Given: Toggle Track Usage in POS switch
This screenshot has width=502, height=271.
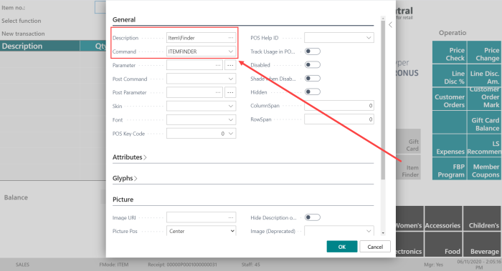Looking at the screenshot, I should pos(312,51).
